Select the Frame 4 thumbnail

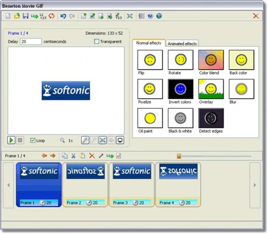coord(178,185)
